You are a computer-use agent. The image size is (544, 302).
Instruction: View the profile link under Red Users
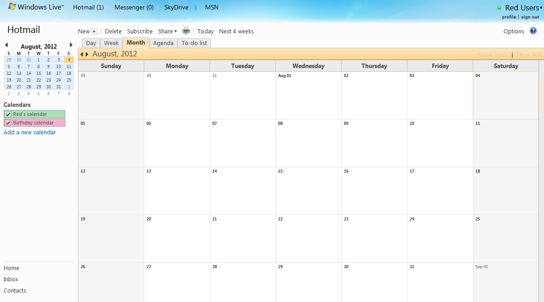click(x=509, y=17)
